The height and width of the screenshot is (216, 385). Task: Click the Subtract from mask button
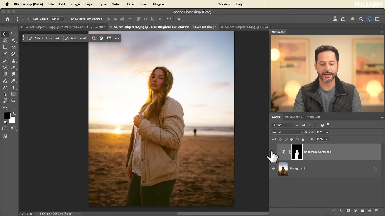point(44,38)
